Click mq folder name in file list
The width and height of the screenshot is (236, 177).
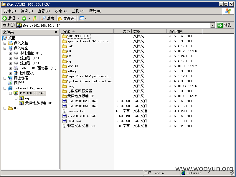(x=69, y=61)
